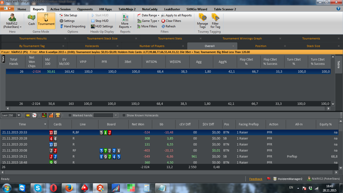Click the orange bar chart icon
Image resolution: width=343 pixels, height=193 pixels.
(51, 115)
